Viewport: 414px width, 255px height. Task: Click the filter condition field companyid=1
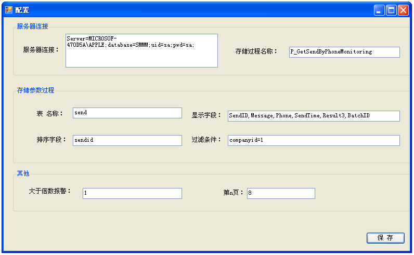click(x=314, y=140)
